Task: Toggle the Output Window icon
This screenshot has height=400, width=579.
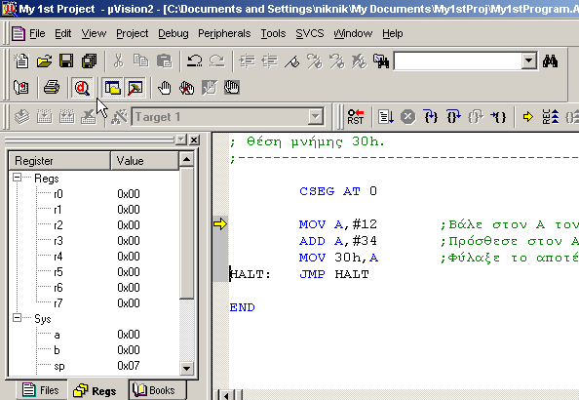Action: 135,88
